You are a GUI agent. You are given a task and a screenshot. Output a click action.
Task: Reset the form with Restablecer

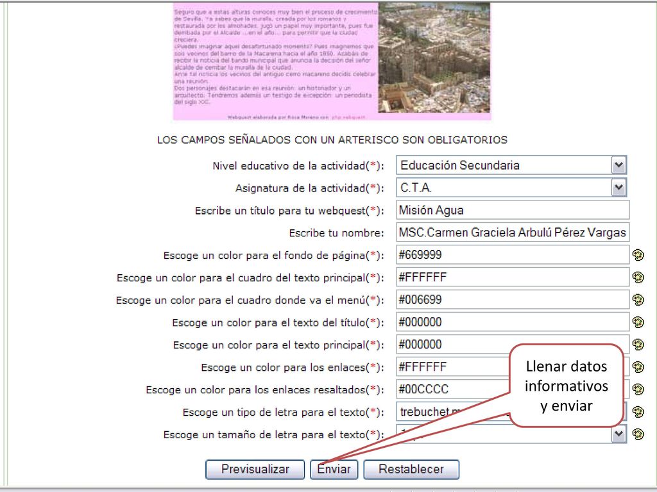[411, 469]
